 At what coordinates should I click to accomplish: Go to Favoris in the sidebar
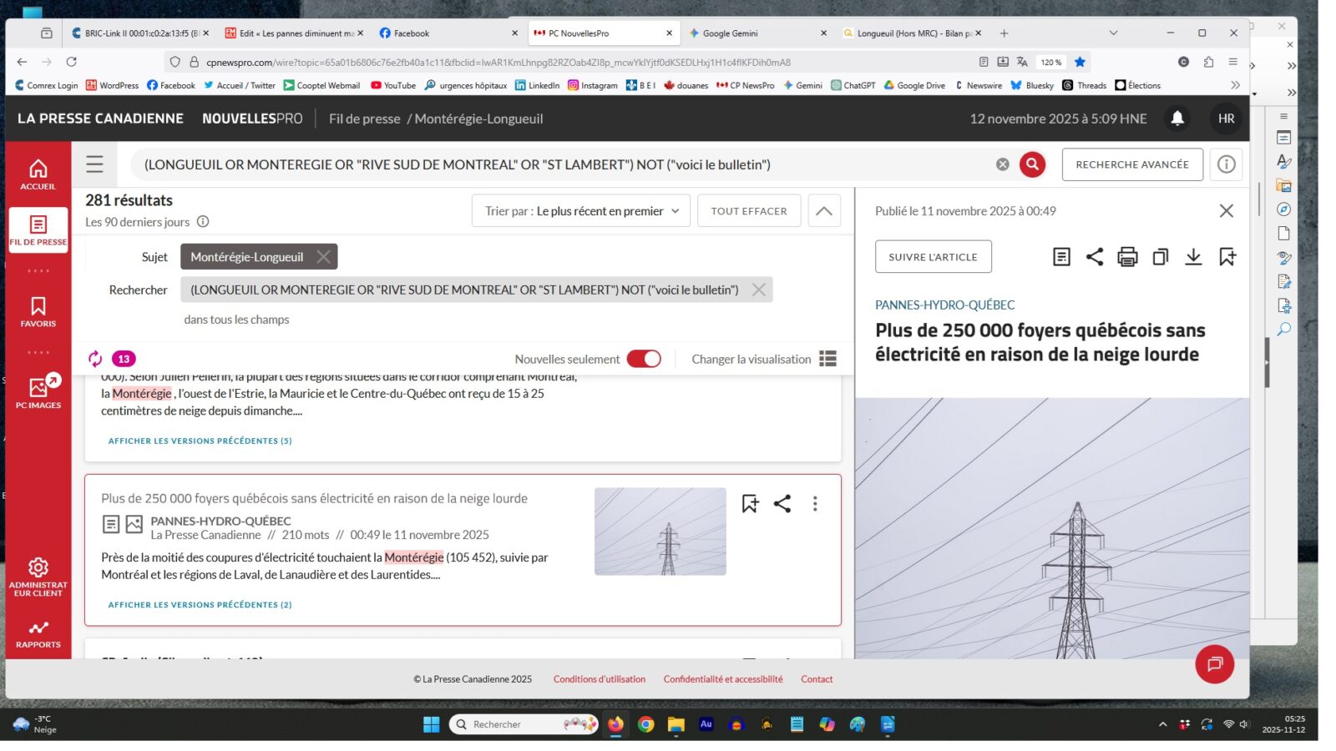(x=38, y=311)
